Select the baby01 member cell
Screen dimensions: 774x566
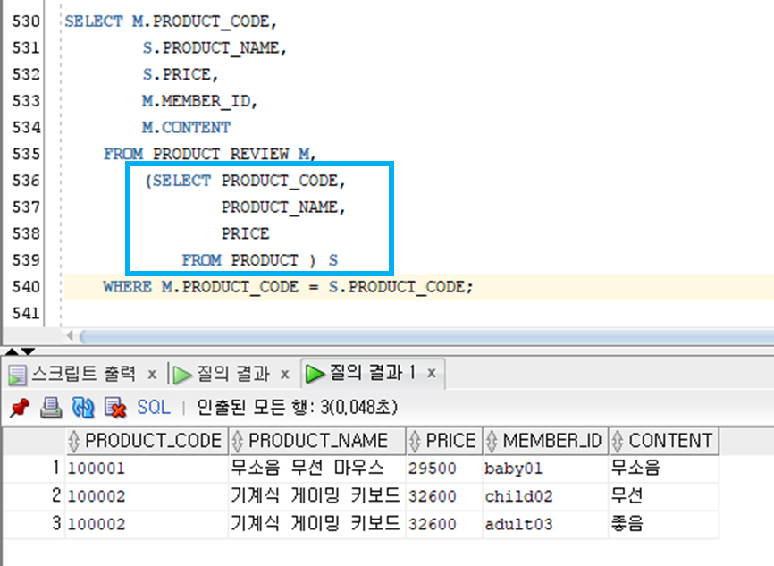tap(545, 469)
